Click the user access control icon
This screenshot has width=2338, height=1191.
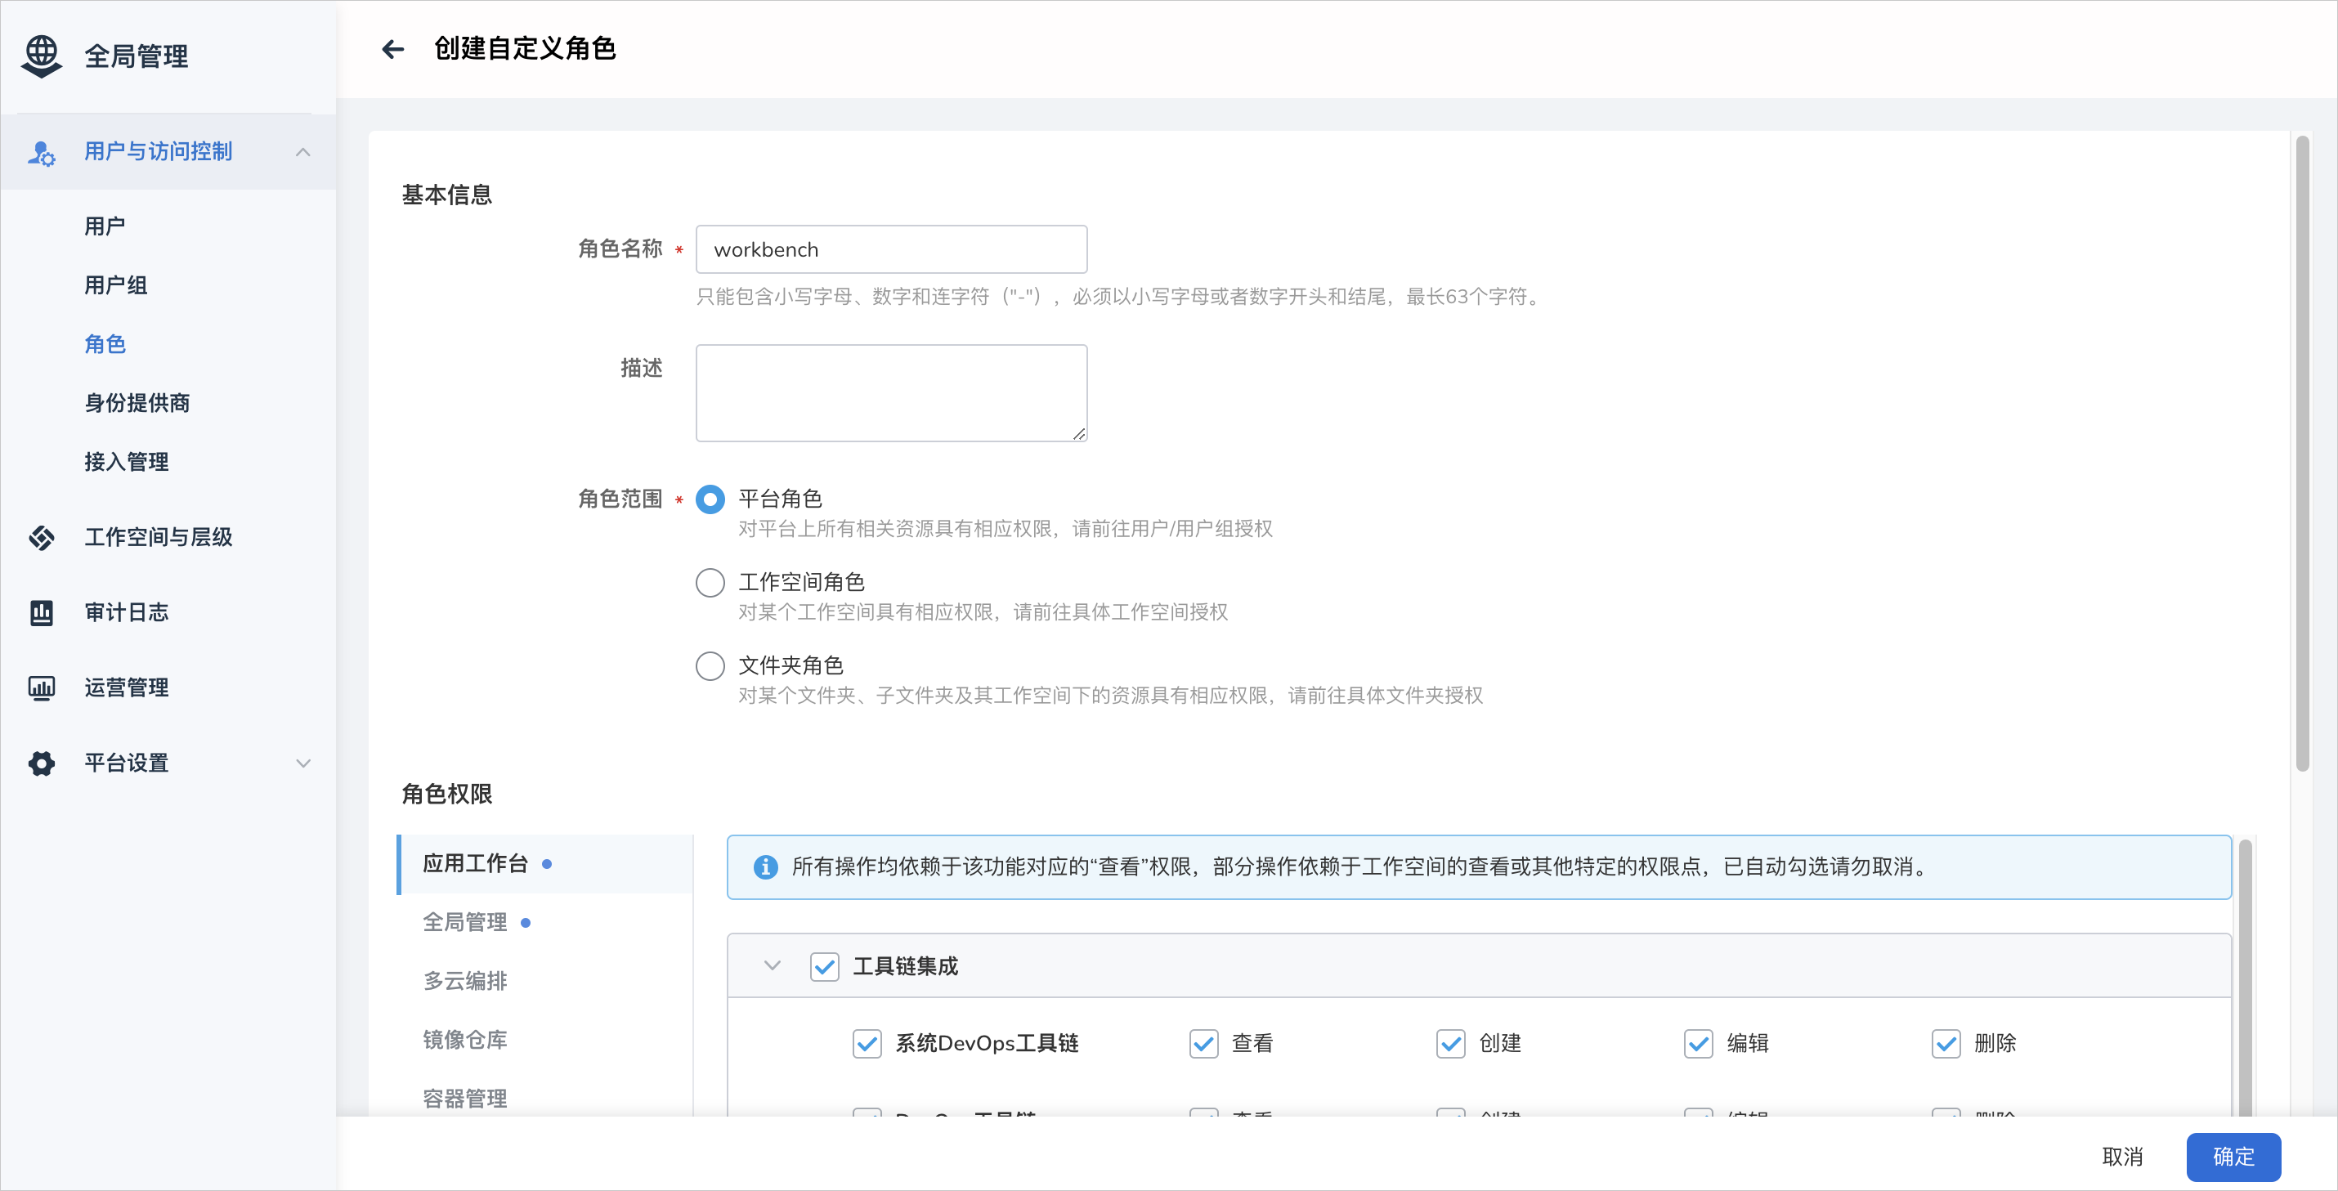tap(42, 153)
